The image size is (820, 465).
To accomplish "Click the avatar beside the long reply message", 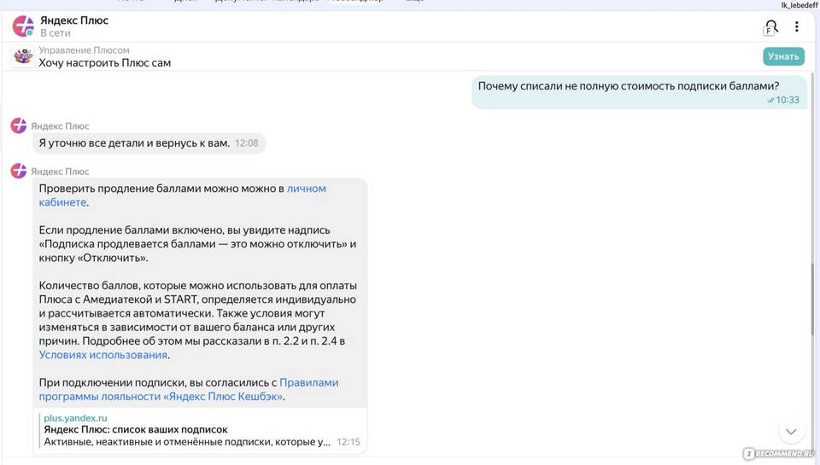I will [x=19, y=171].
